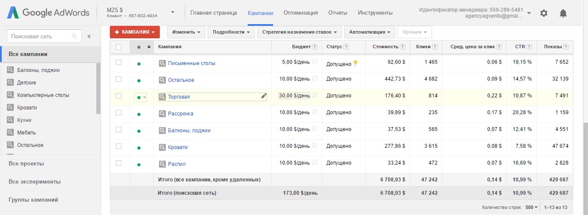The width and height of the screenshot is (588, 215).
Task: Click search campaign icon beside Письменные столы
Action: click(x=162, y=63)
